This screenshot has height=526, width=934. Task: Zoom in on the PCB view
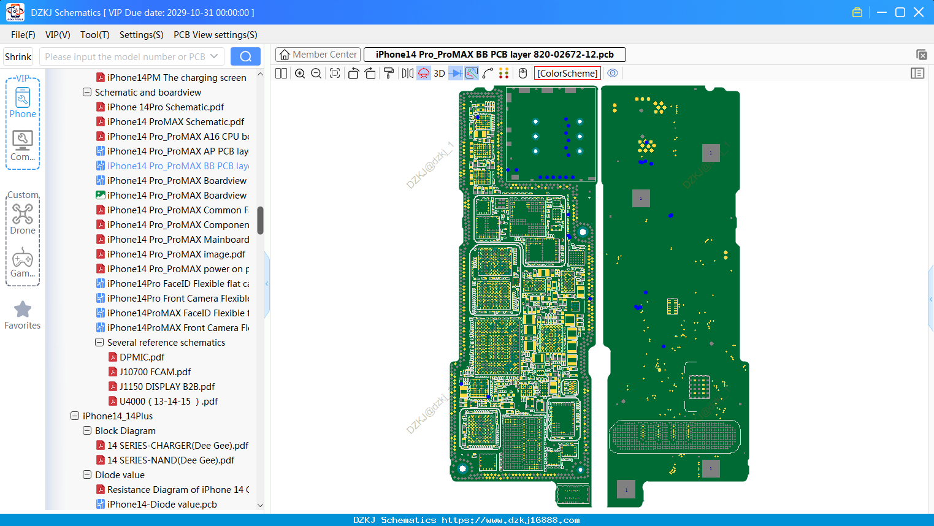click(x=300, y=74)
